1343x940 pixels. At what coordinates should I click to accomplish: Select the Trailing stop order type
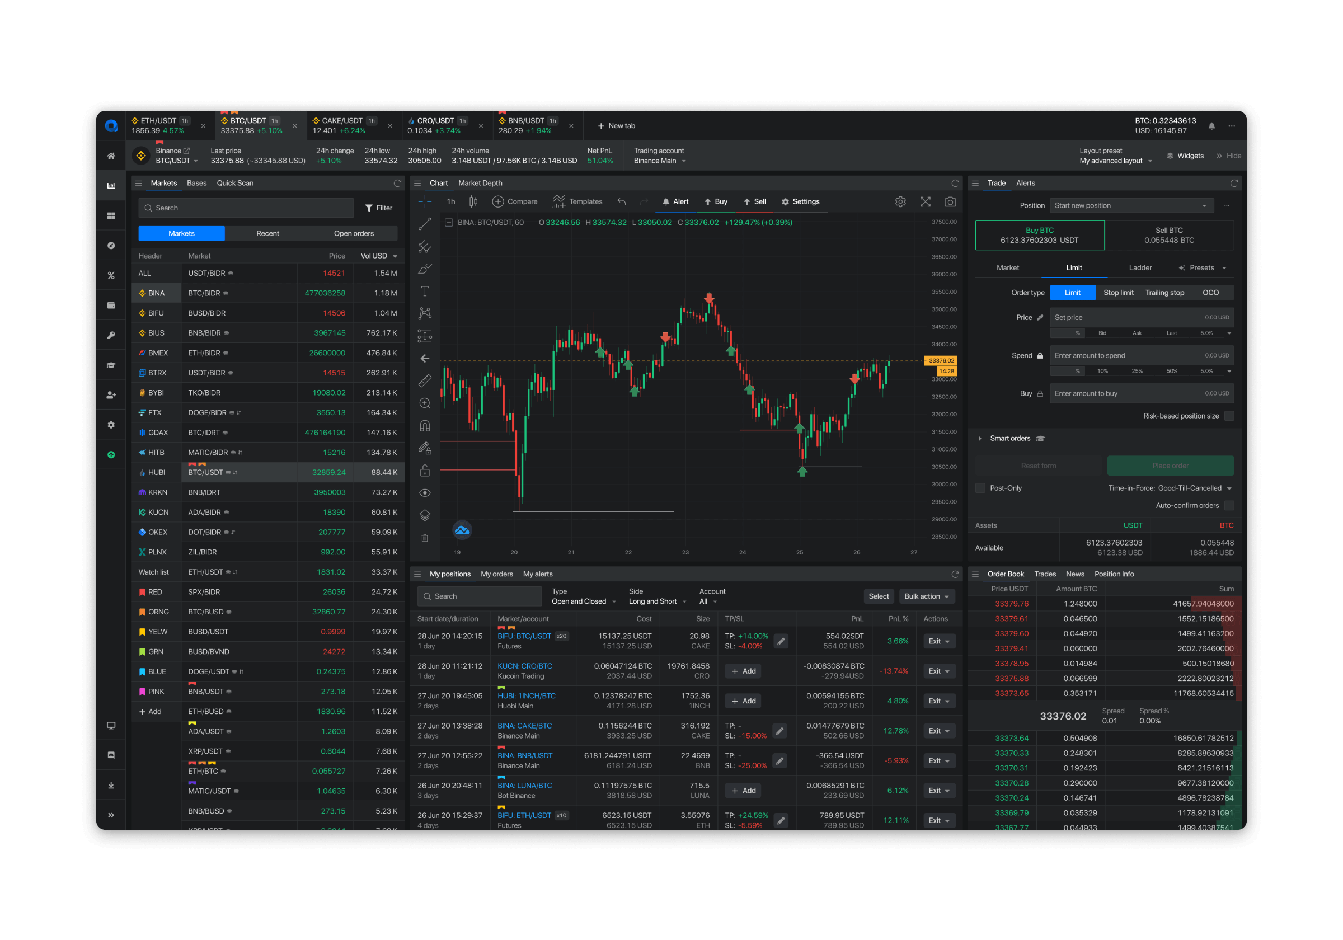1164,293
